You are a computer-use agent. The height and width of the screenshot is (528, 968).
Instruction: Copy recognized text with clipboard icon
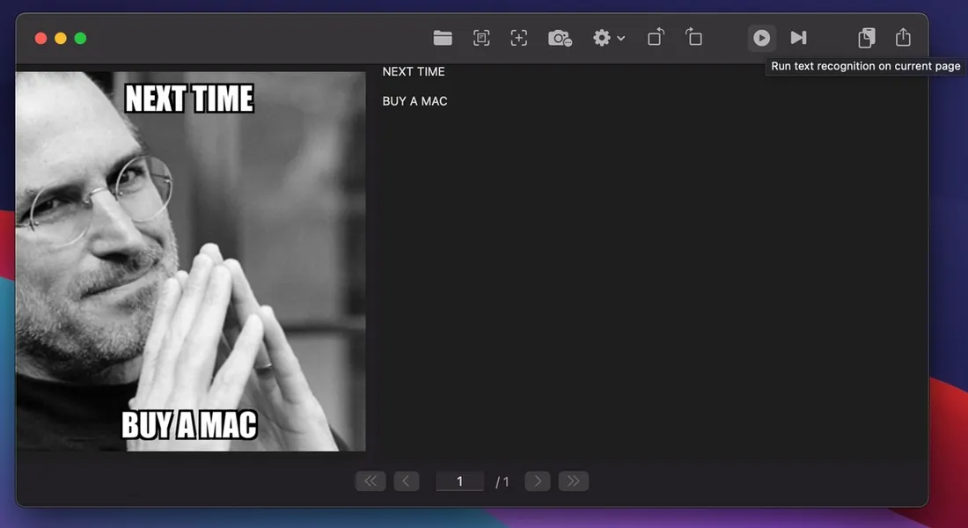click(866, 39)
